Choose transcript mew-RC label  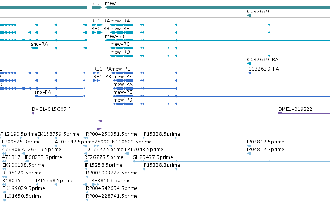coord(119,44)
